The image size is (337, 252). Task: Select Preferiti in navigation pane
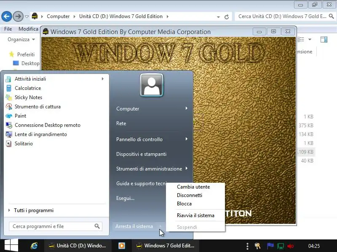point(26,55)
